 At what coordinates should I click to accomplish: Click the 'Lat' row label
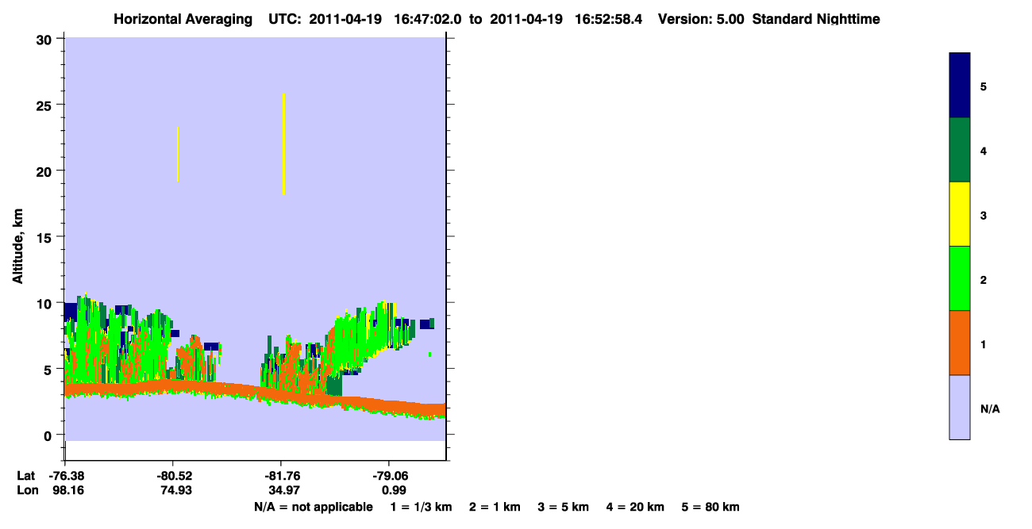click(x=26, y=476)
